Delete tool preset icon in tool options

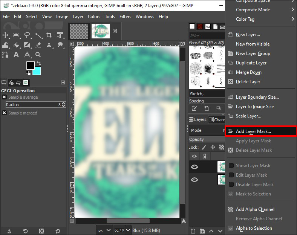[x=42, y=231]
